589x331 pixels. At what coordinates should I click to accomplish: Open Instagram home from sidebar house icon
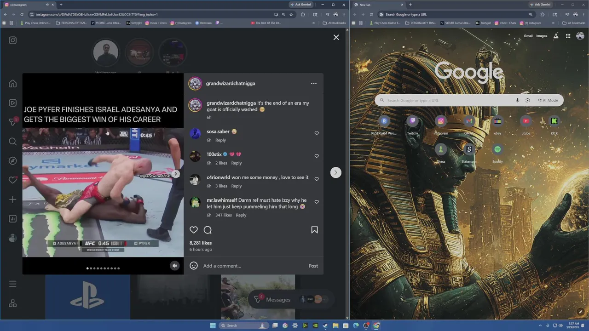point(13,84)
